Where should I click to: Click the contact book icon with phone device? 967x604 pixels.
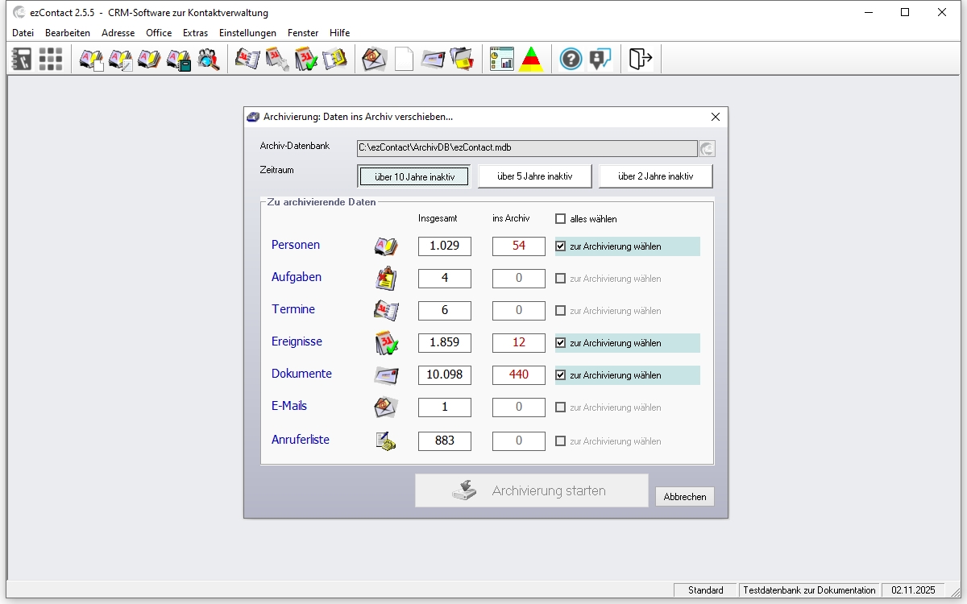(x=178, y=60)
